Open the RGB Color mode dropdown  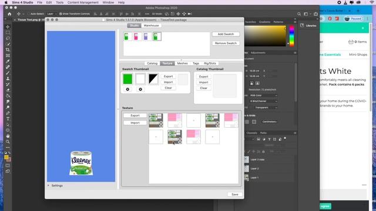(263, 96)
